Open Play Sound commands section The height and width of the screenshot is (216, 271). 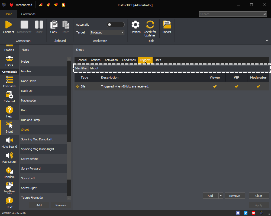[x=9, y=158]
